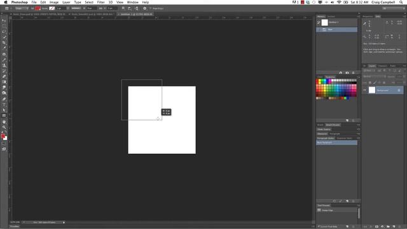
Task: Open the Filter menu
Action: coord(100,2)
